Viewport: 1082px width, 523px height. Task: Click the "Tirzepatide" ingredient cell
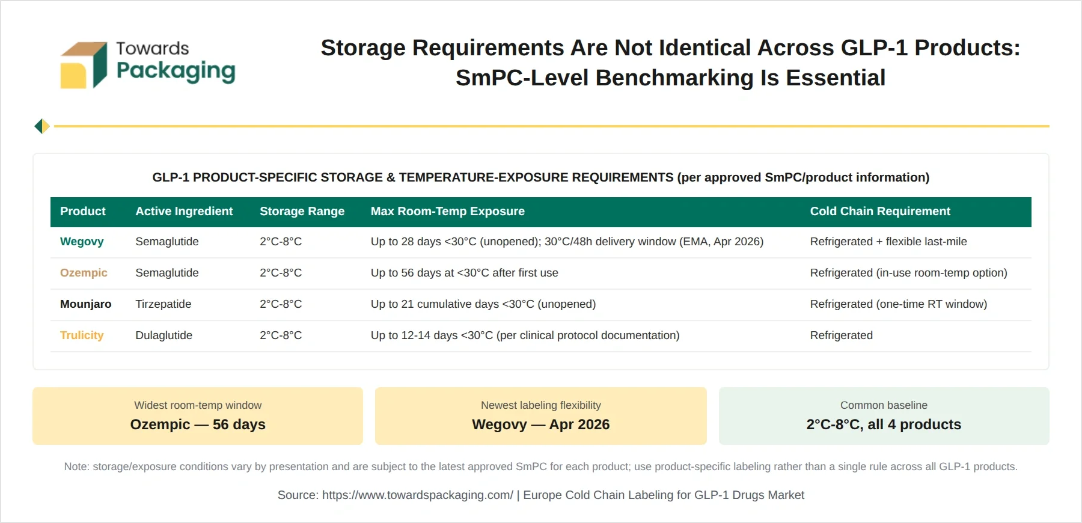pos(164,304)
